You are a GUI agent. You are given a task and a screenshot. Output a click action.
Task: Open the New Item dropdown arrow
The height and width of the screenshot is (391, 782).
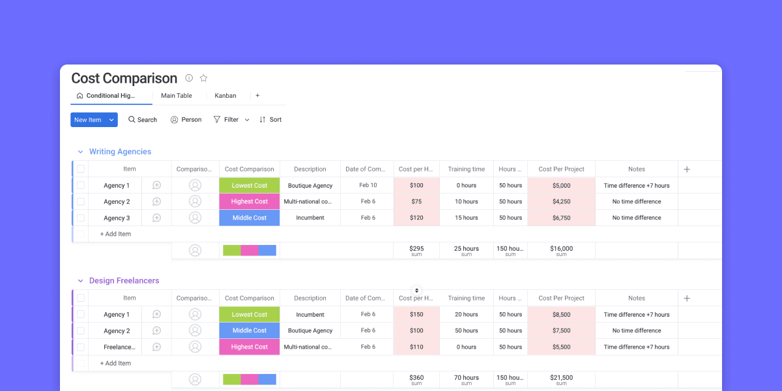tap(111, 119)
